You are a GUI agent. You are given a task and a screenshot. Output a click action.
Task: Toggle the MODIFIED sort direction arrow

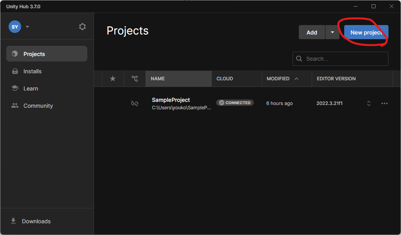(296, 78)
